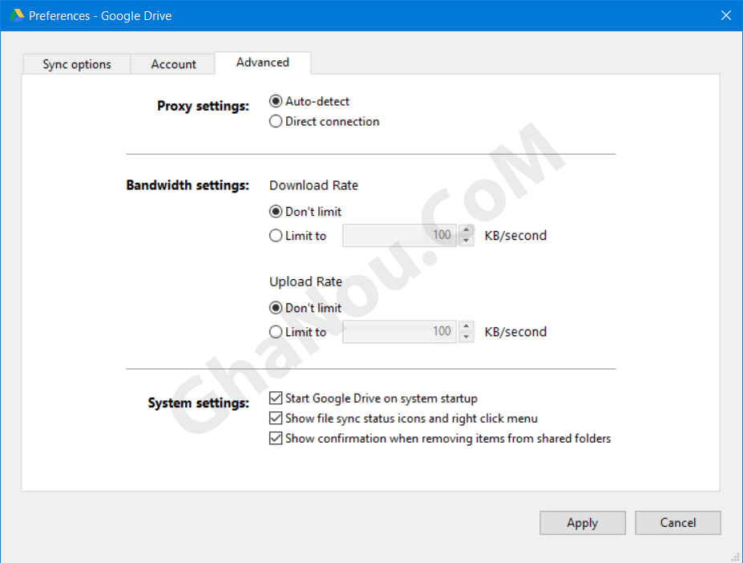Click the System settings label

point(198,403)
